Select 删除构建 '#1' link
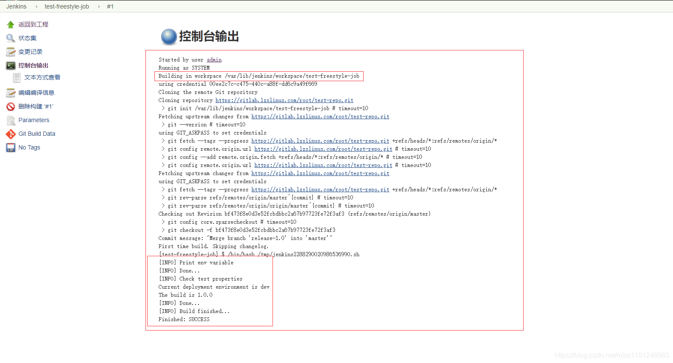Screen dimensions: 673x363 point(36,106)
